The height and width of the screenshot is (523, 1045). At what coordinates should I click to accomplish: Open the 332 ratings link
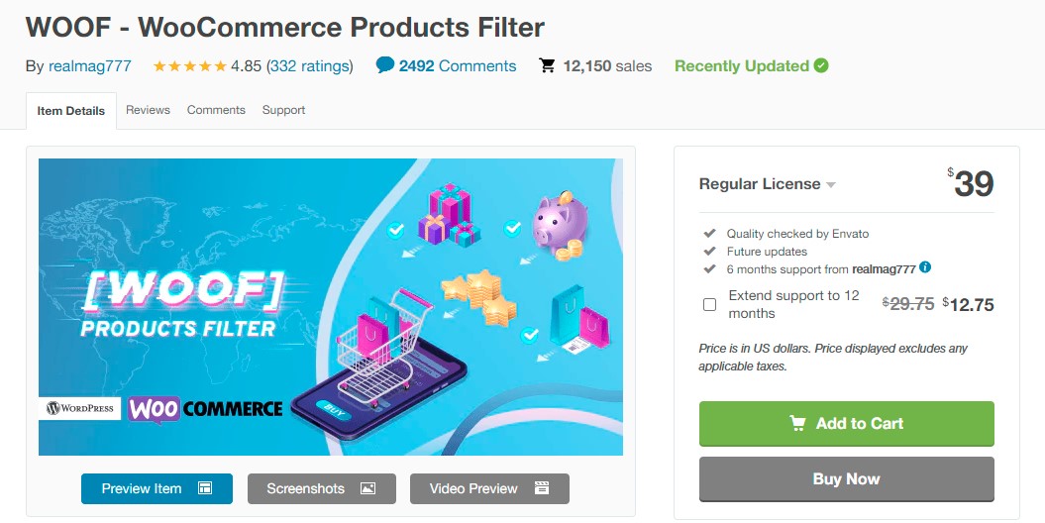pyautogui.click(x=309, y=66)
